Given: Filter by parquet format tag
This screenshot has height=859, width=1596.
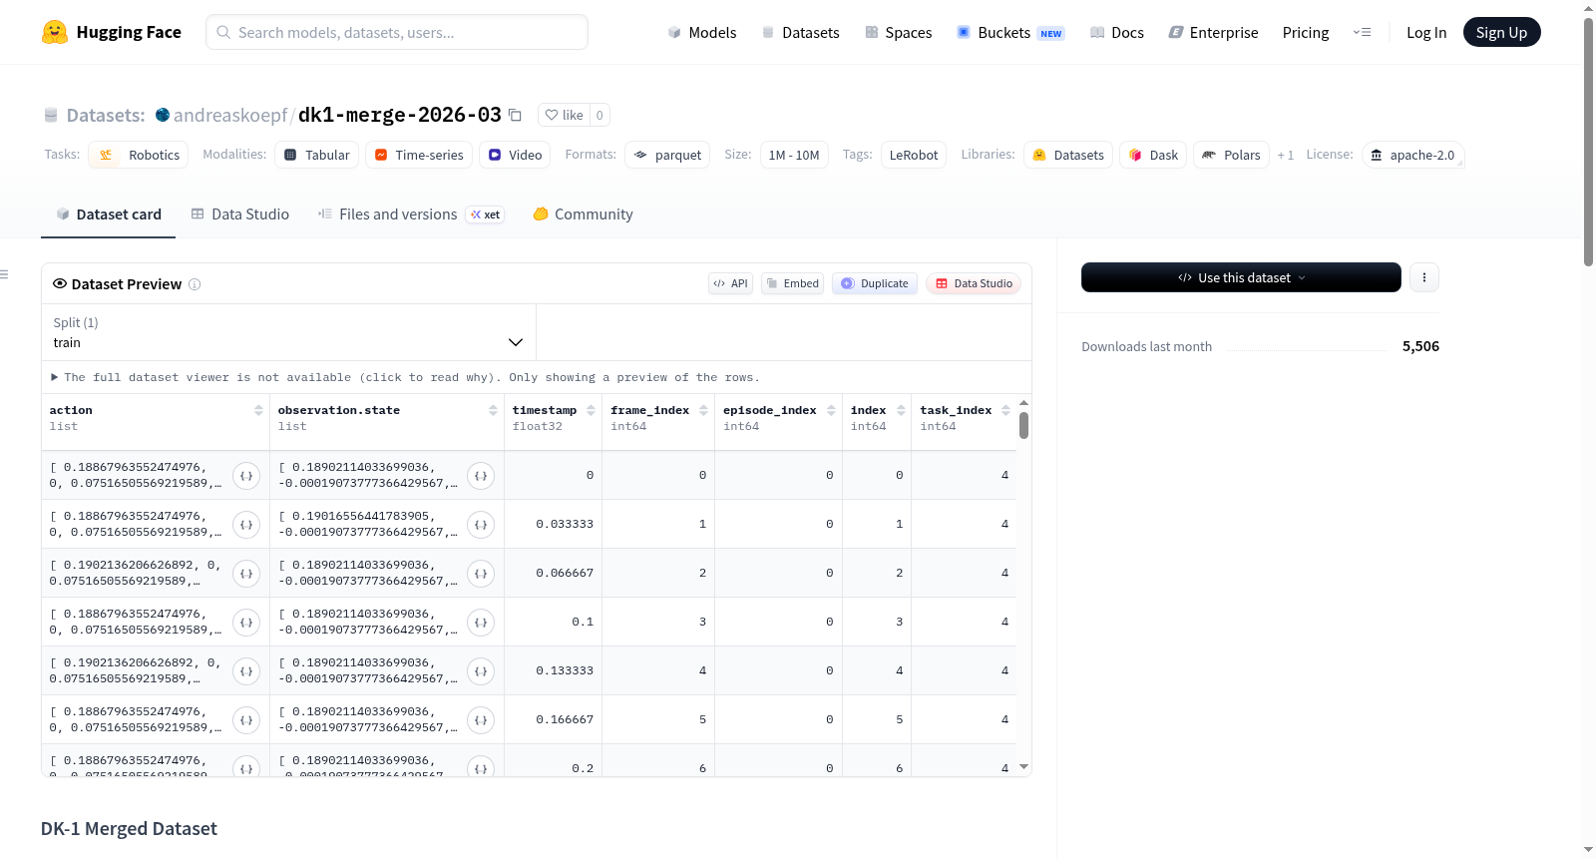Looking at the screenshot, I should click(x=667, y=155).
